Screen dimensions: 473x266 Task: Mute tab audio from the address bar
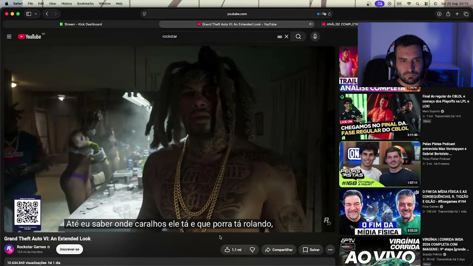[319, 14]
